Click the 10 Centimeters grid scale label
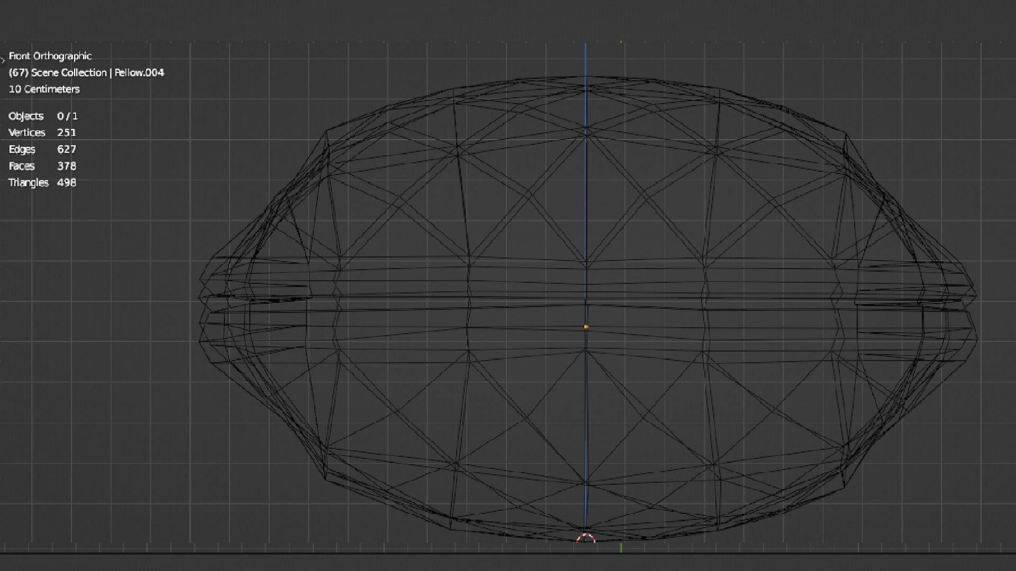This screenshot has width=1016, height=571. tap(44, 89)
